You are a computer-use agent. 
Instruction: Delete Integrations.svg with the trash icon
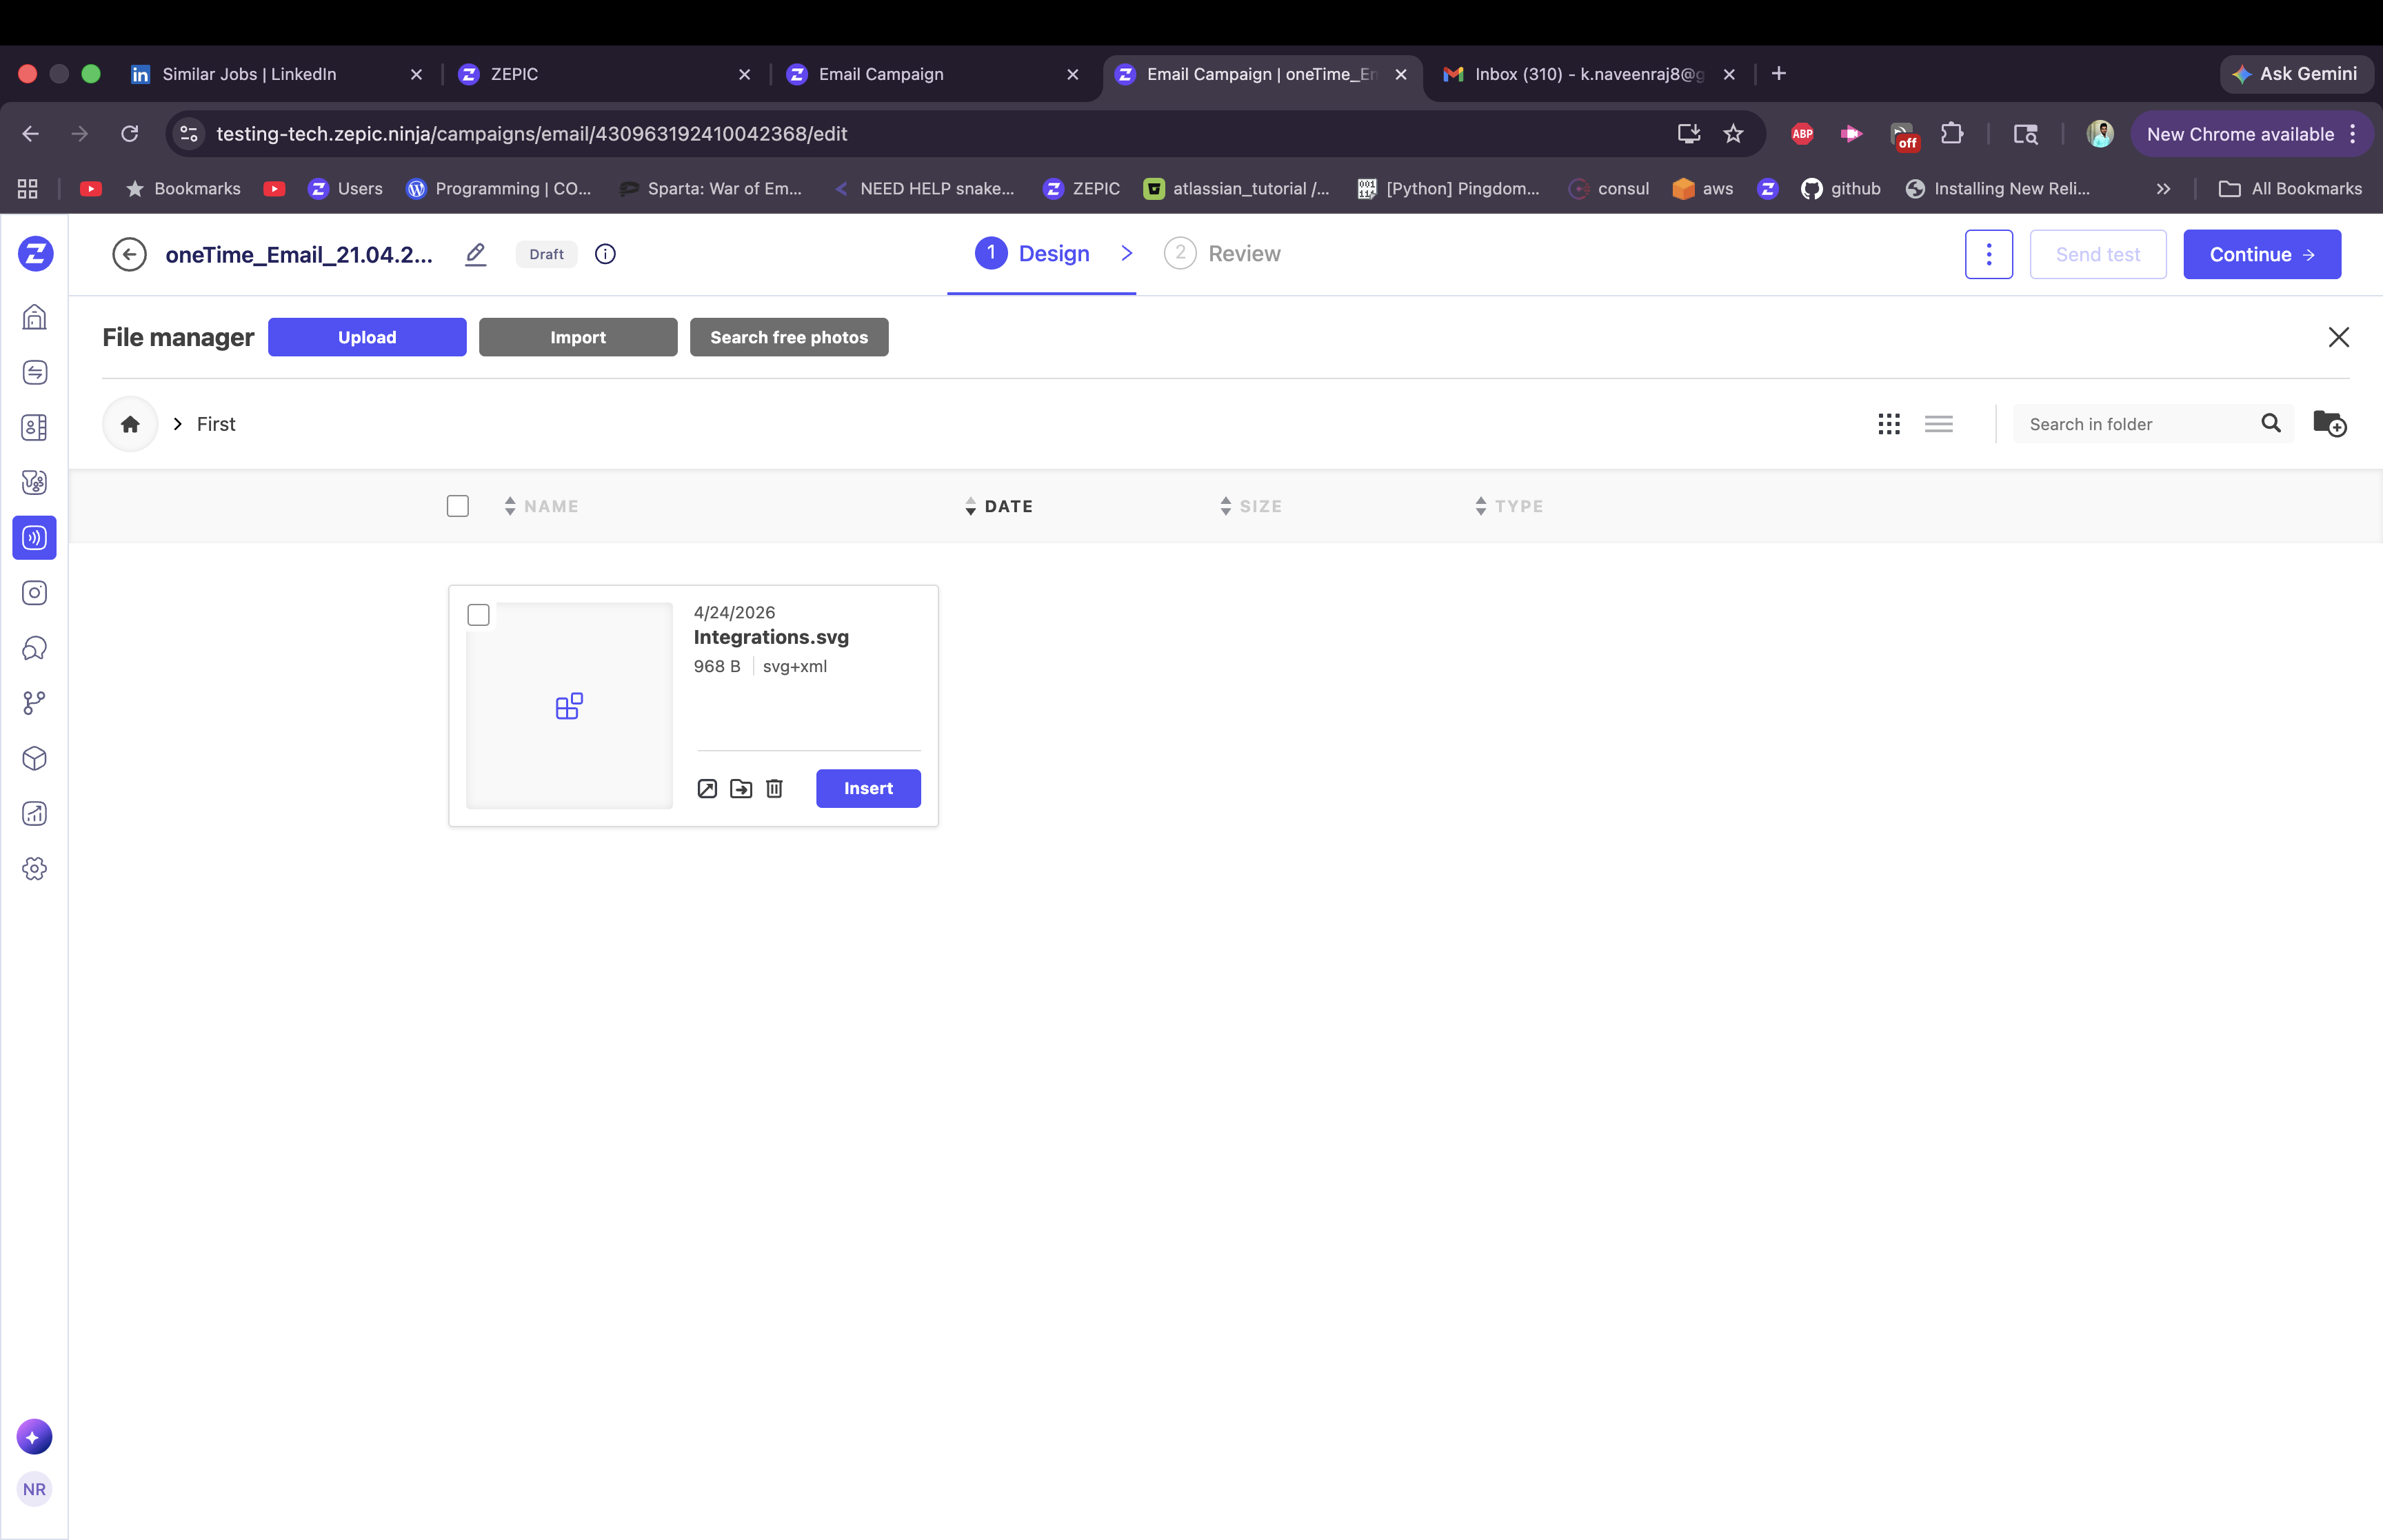pyautogui.click(x=774, y=789)
